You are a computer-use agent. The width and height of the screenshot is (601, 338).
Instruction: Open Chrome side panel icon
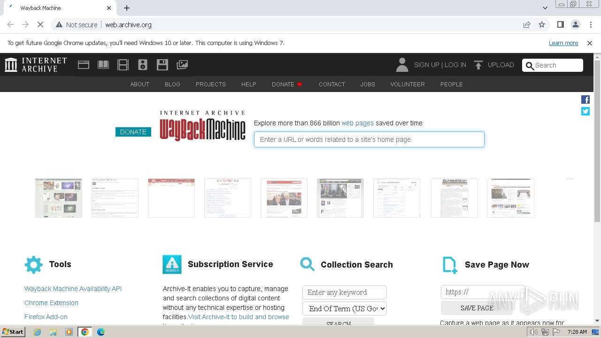click(x=561, y=24)
